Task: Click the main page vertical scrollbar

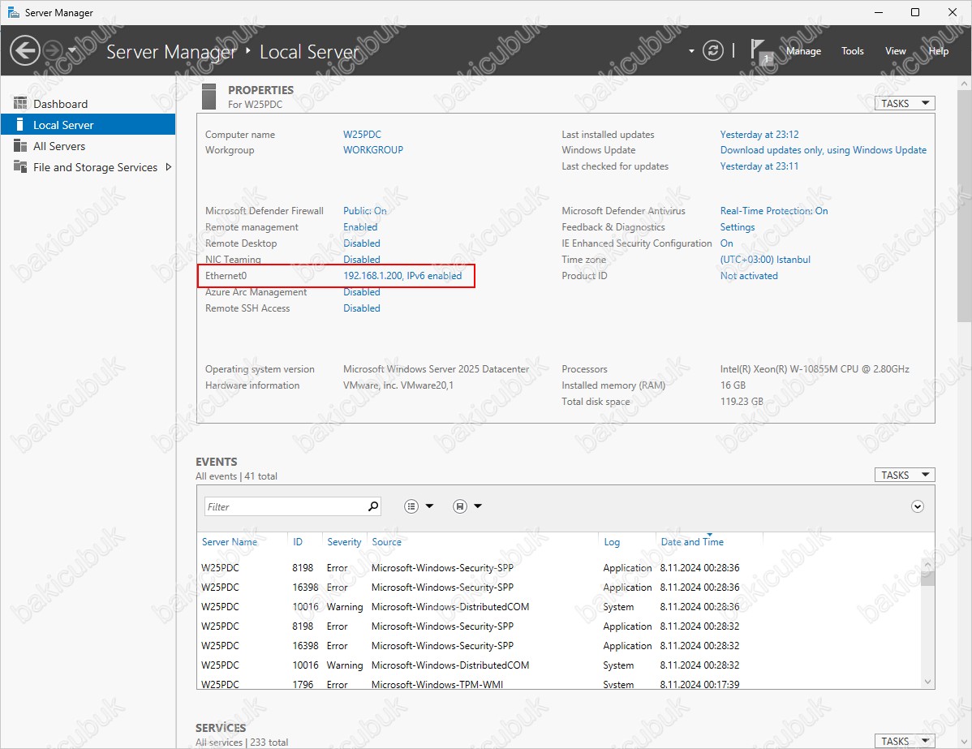Action: 964,206
